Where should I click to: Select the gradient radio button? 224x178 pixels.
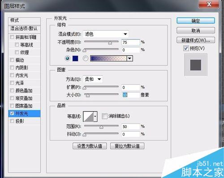click(x=86, y=58)
